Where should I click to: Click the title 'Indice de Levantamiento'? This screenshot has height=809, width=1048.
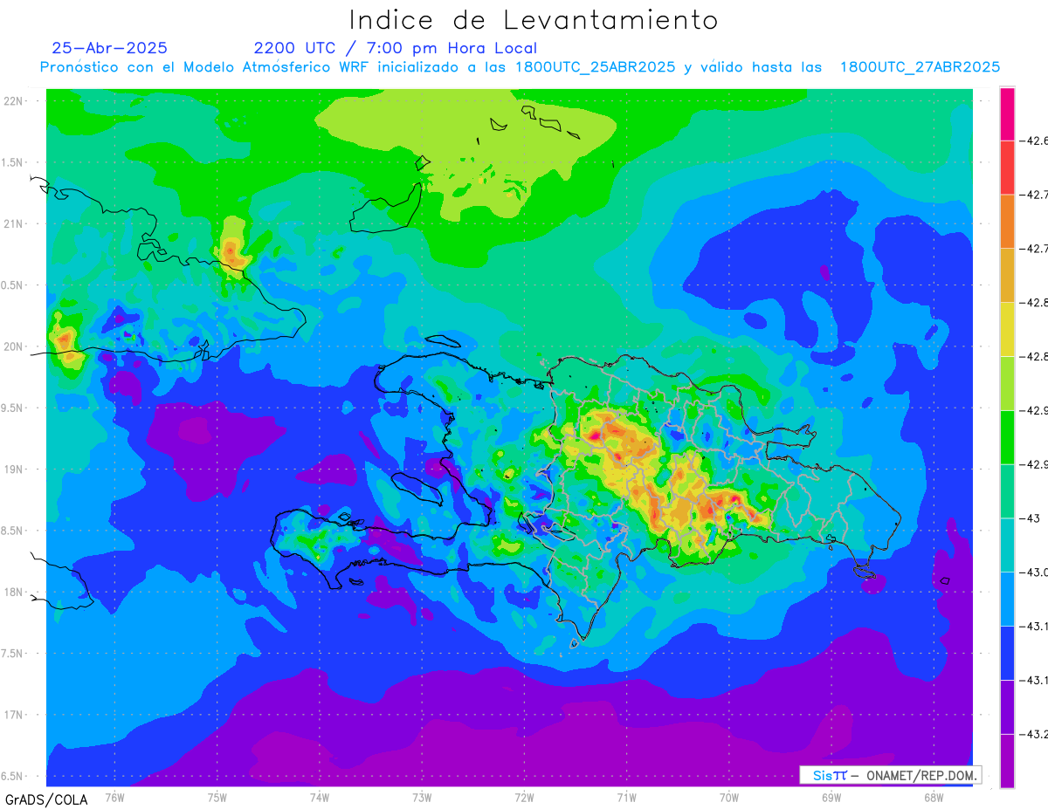point(534,19)
